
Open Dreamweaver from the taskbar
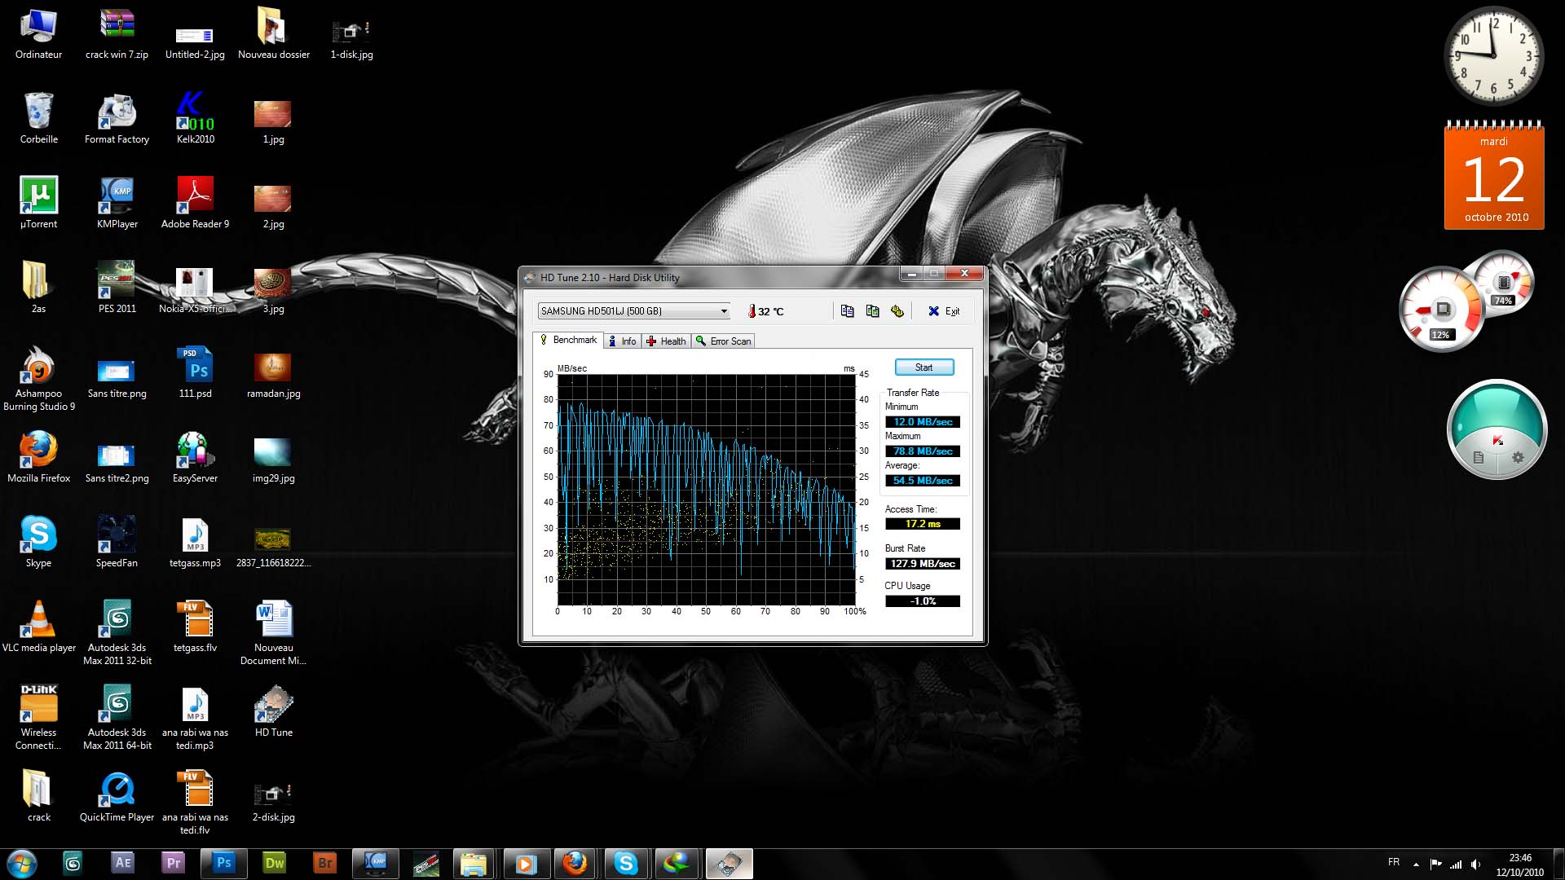[x=275, y=863]
